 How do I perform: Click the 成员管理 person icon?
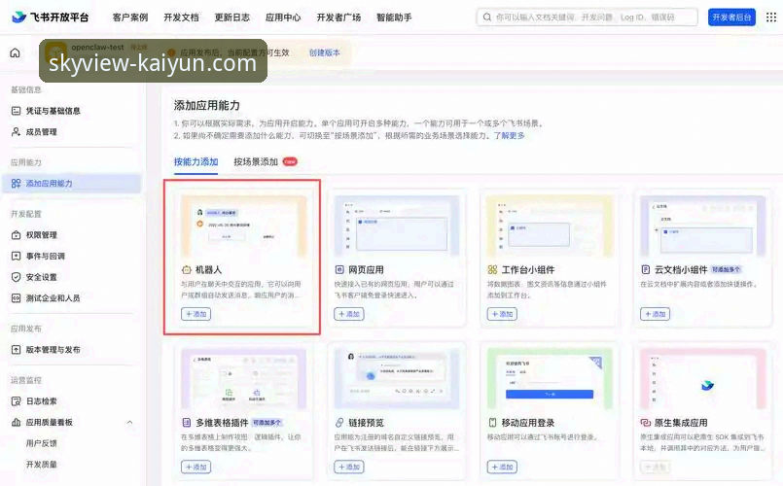pyautogui.click(x=16, y=132)
